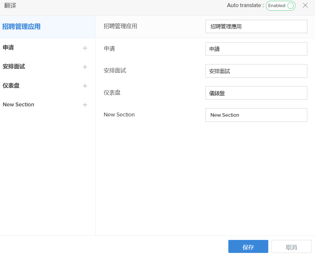This screenshot has height=255, width=315.
Task: Click the 申請 translation input field
Action: [x=256, y=49]
